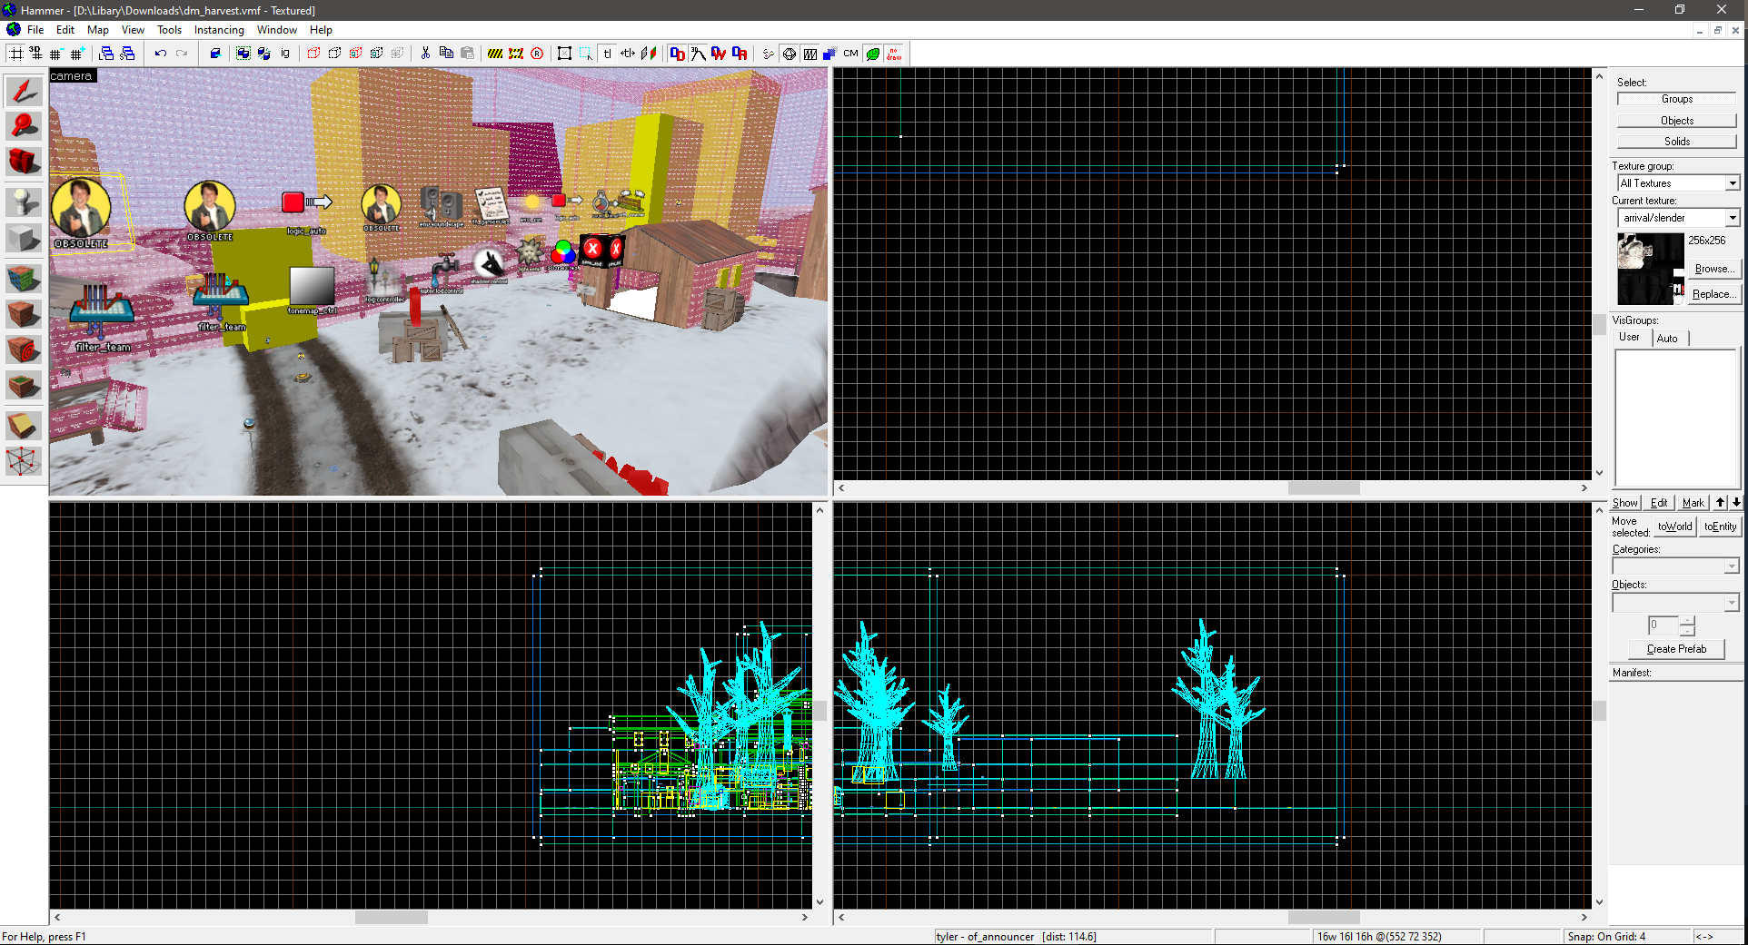Select the Clipping tool
This screenshot has width=1748, height=945.
[24, 424]
